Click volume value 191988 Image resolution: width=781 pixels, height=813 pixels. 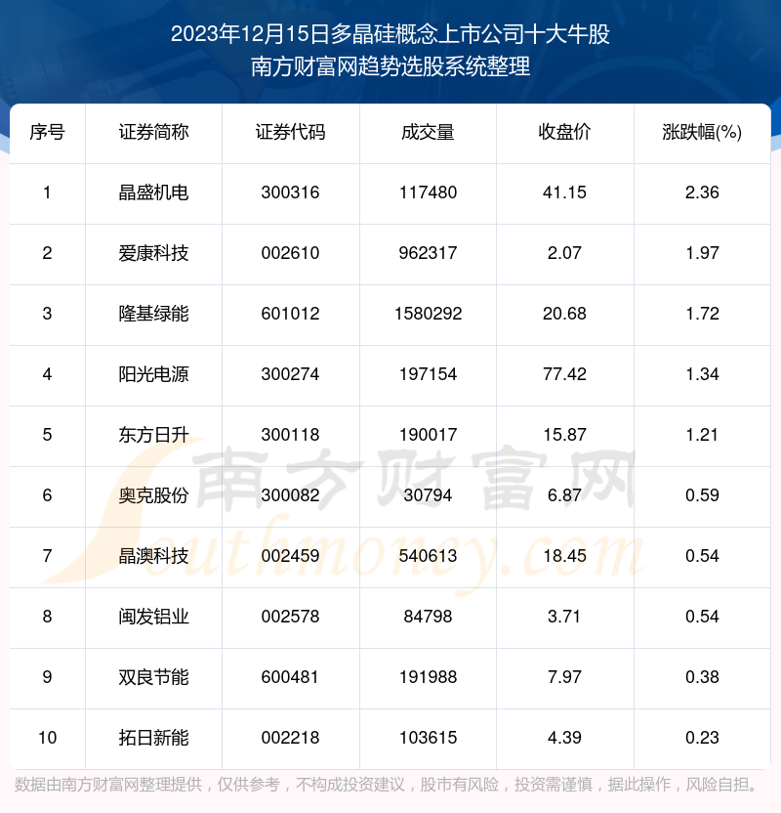pyautogui.click(x=428, y=677)
